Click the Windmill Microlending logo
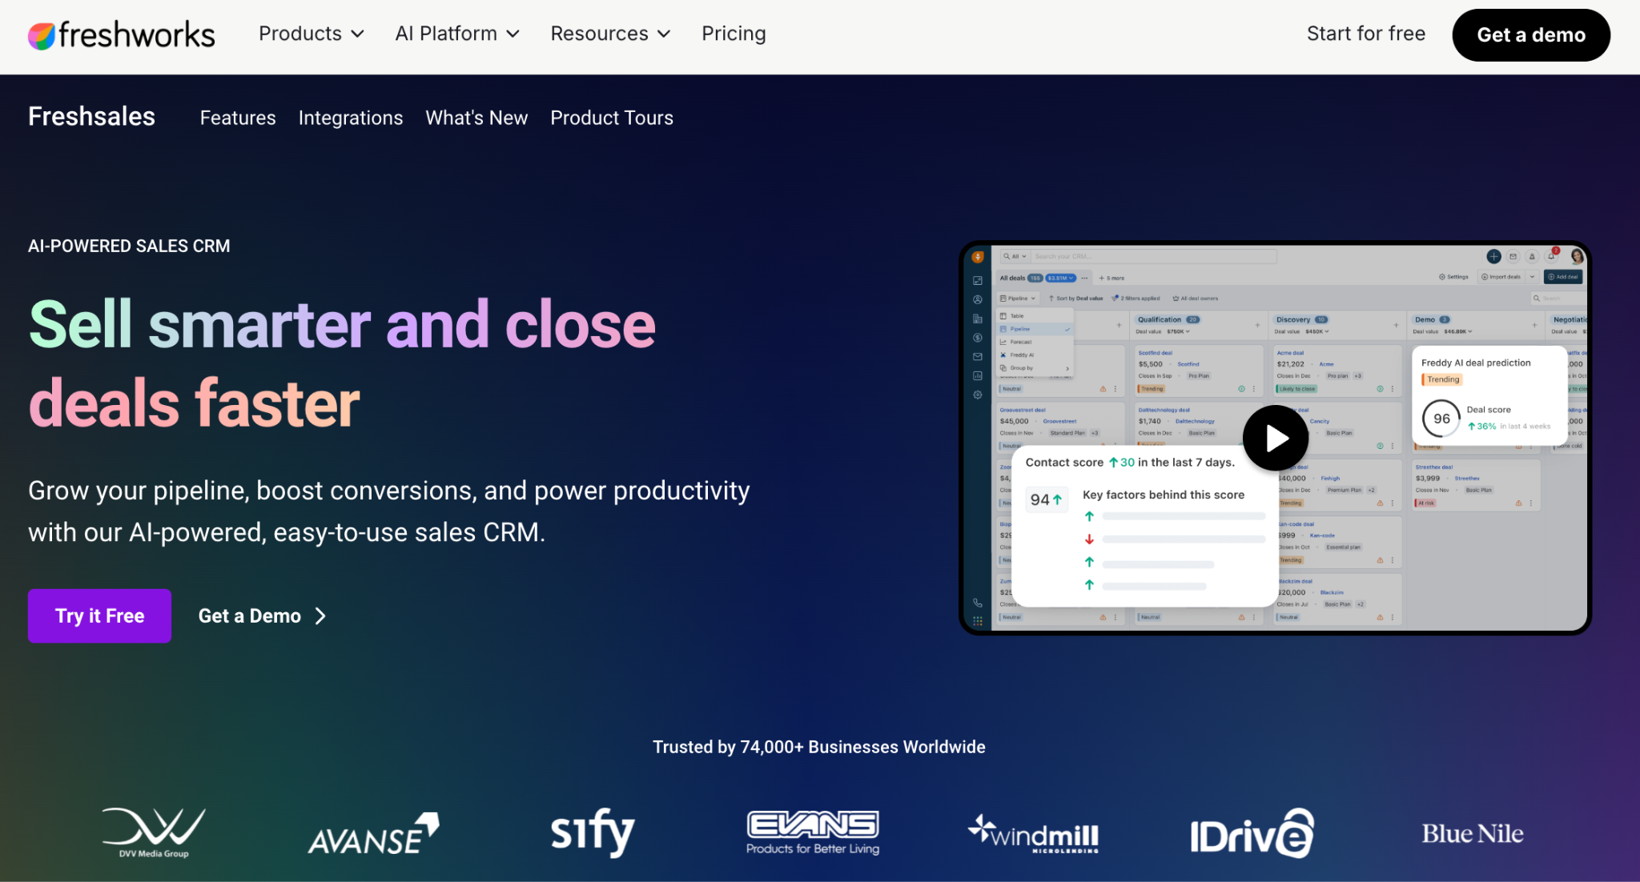Viewport: 1640px width, 882px height. click(1033, 834)
